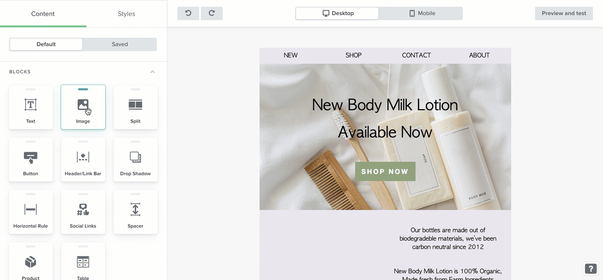Click Preview and test button
Screen dimensions: 603x280
pos(564,13)
